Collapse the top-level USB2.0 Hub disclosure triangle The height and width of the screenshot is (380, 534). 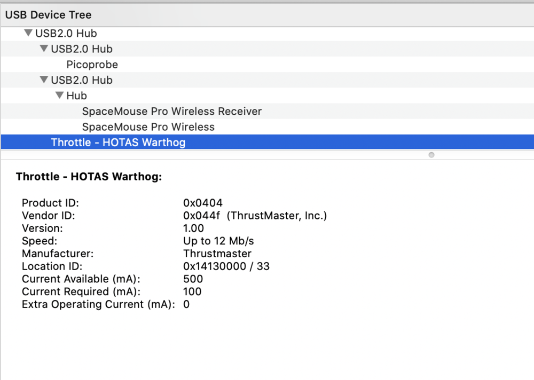28,33
